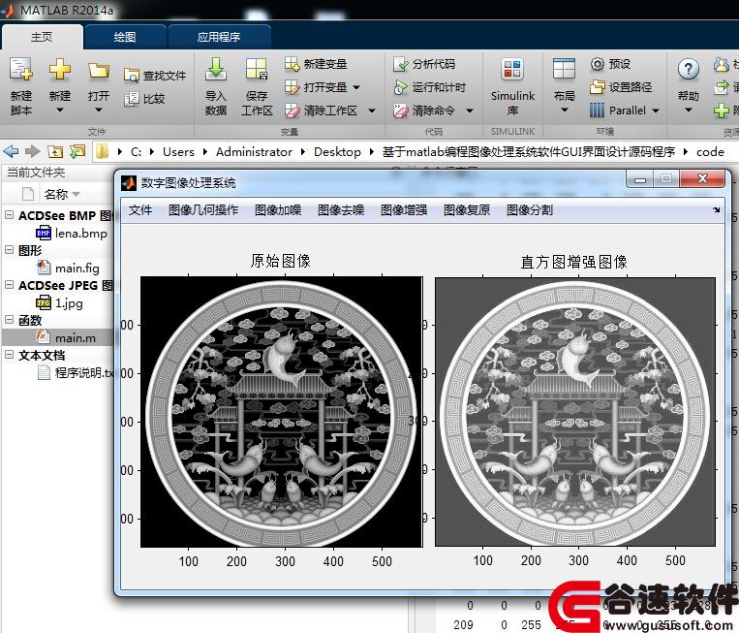Click Import Data (导入数据) icon
Image resolution: width=739 pixels, height=633 pixels.
216,69
